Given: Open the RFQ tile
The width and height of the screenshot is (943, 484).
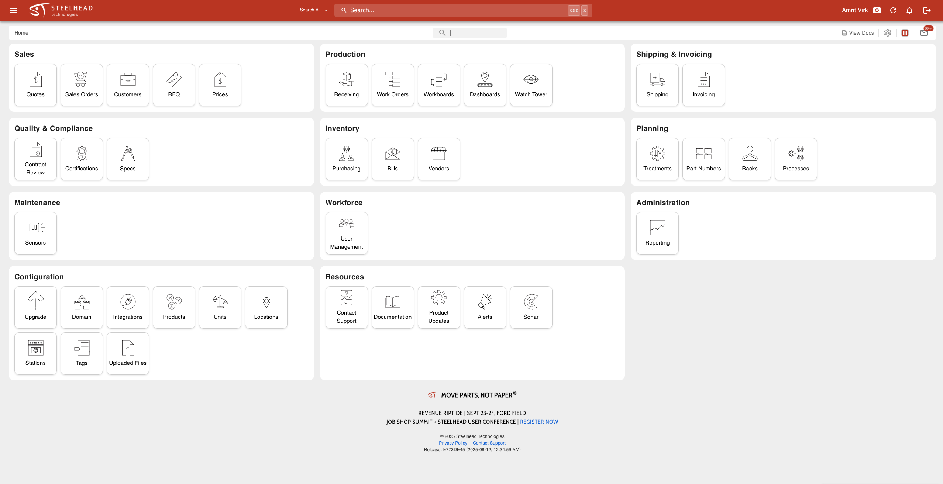Looking at the screenshot, I should point(174,85).
